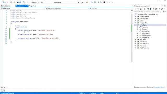Click the bookmark toggle icon in toolbar
Image resolution: width=167 pixels, height=94 pixels.
coord(104,2)
